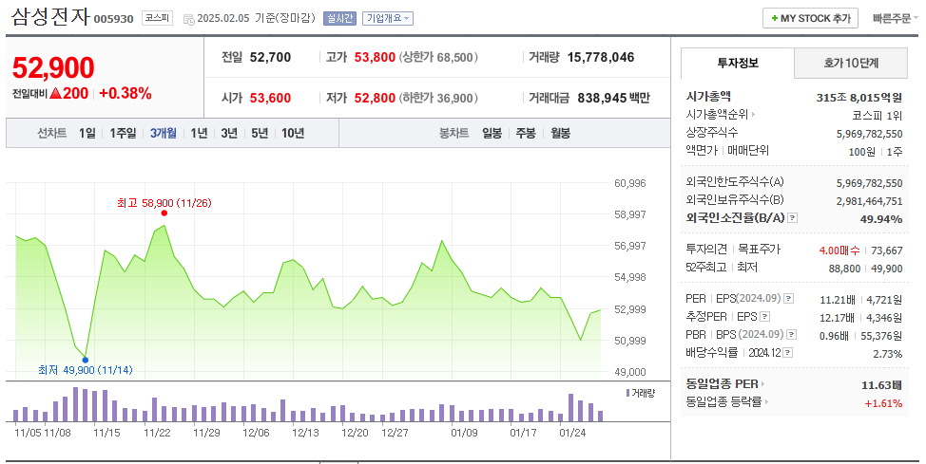Select the 3개월 line chart period

(163, 133)
